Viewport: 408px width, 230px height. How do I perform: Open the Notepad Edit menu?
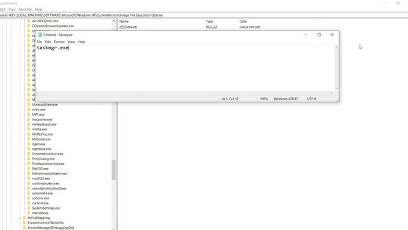[48, 42]
